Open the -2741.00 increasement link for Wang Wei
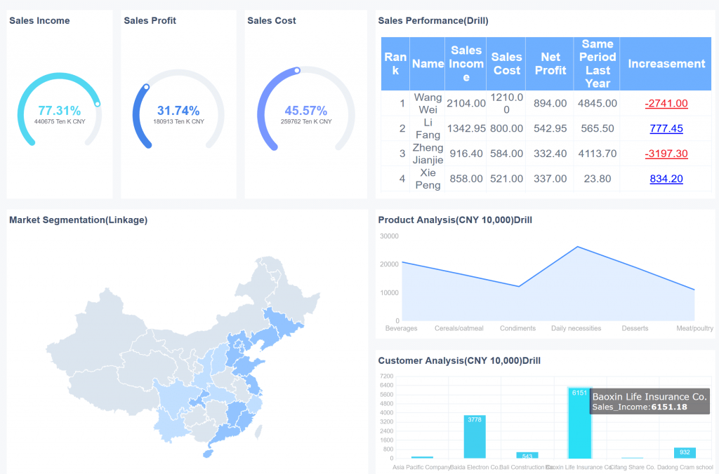Image resolution: width=719 pixels, height=474 pixels. click(666, 103)
